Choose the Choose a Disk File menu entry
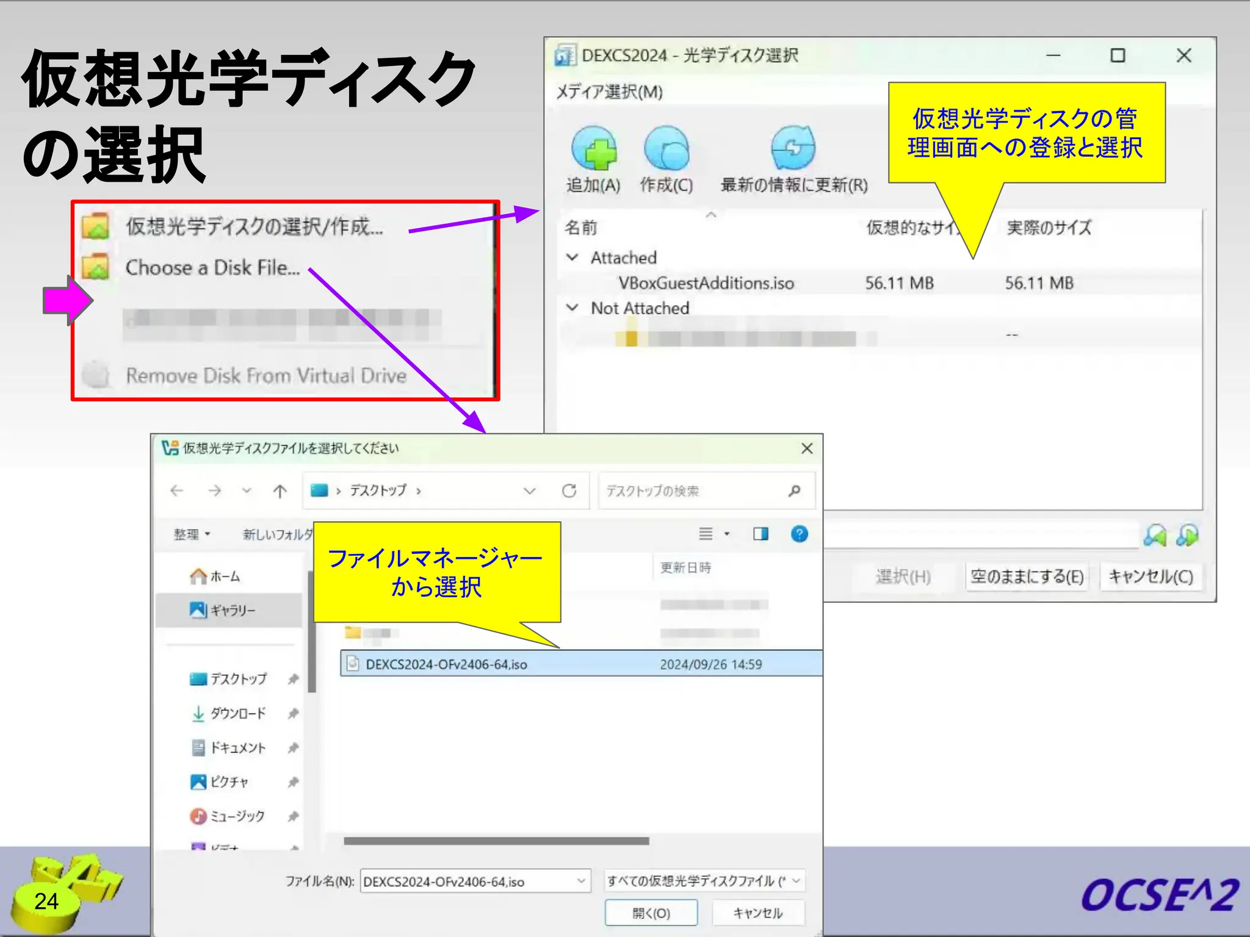 click(x=212, y=267)
